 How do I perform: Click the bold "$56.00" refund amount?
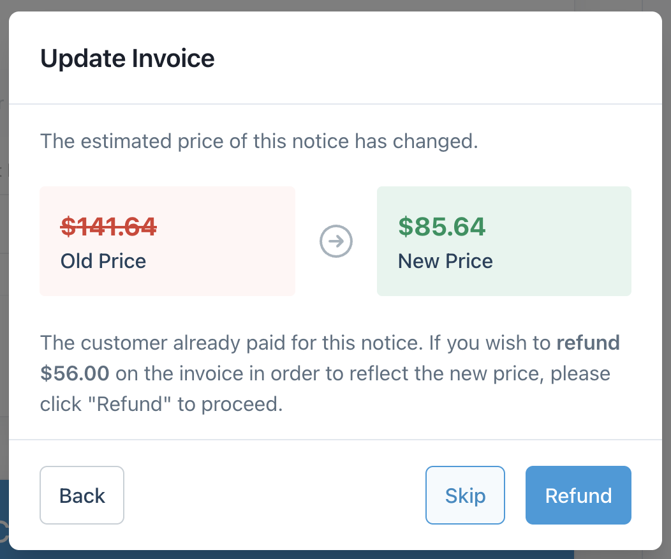[x=75, y=373]
